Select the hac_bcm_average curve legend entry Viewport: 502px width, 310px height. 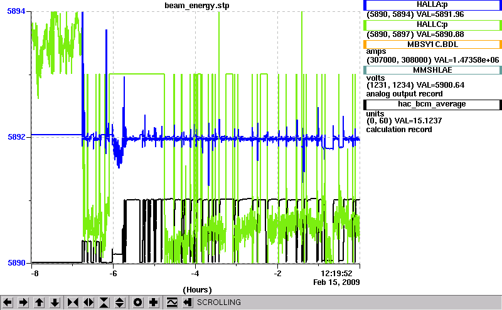click(x=432, y=104)
